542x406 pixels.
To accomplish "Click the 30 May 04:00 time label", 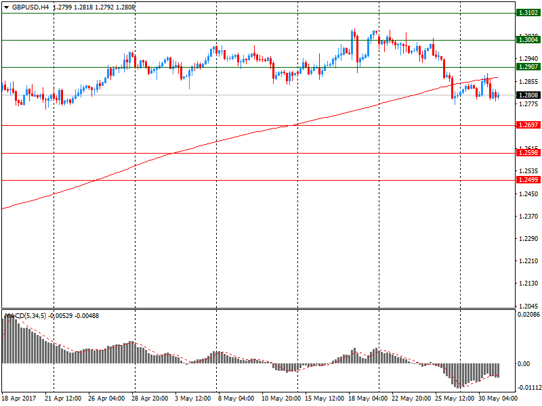I will (498, 399).
